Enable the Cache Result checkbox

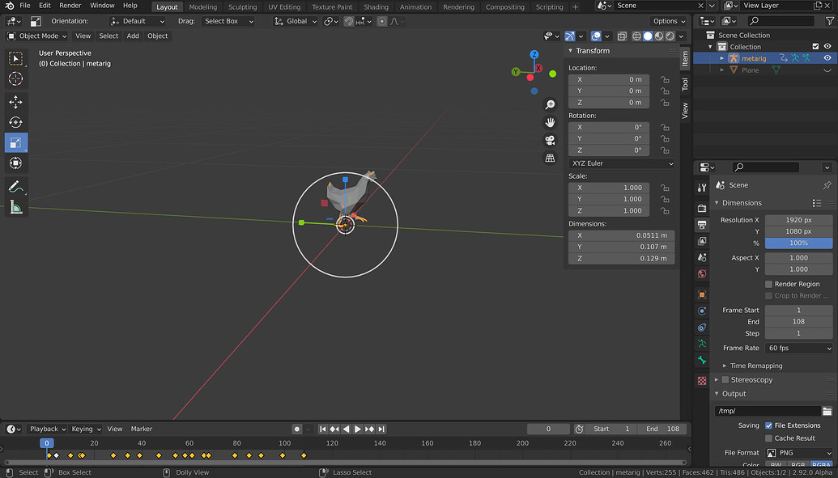pyautogui.click(x=768, y=437)
